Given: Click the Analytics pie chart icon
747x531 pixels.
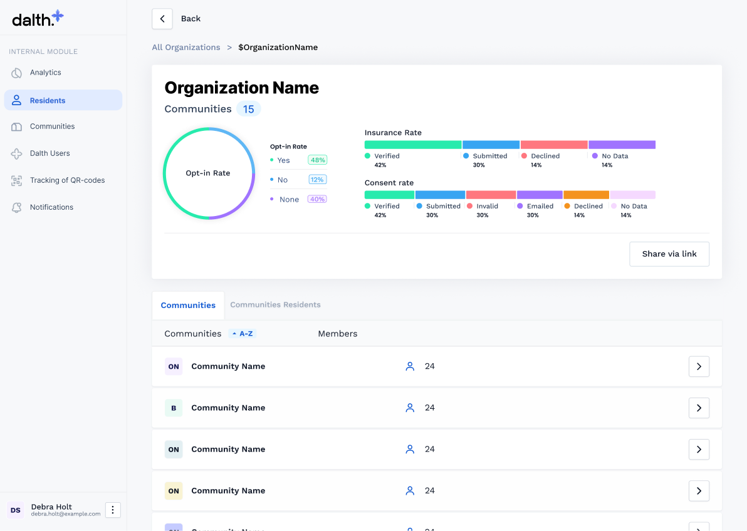Looking at the screenshot, I should (x=17, y=73).
